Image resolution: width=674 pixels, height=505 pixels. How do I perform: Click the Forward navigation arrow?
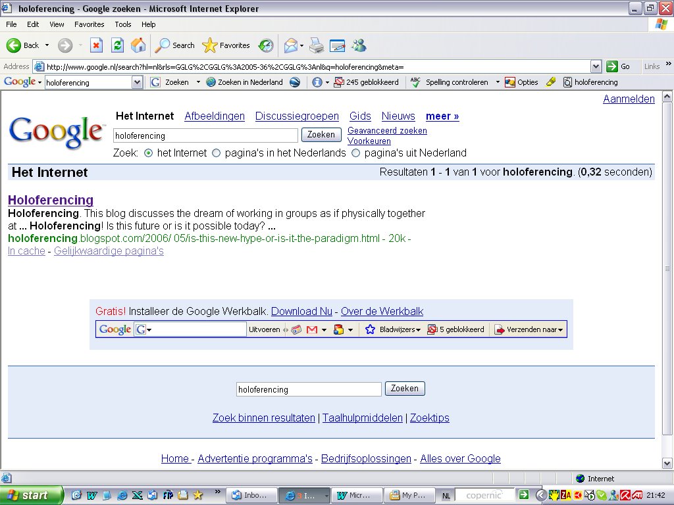(65, 45)
